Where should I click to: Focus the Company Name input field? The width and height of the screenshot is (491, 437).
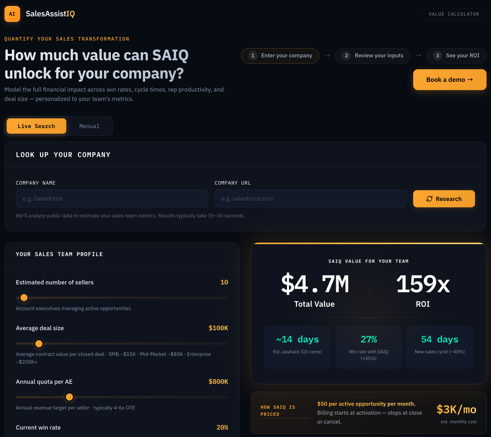coord(112,198)
